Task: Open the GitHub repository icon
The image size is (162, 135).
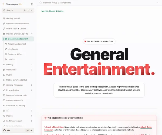Action: pos(4,130)
